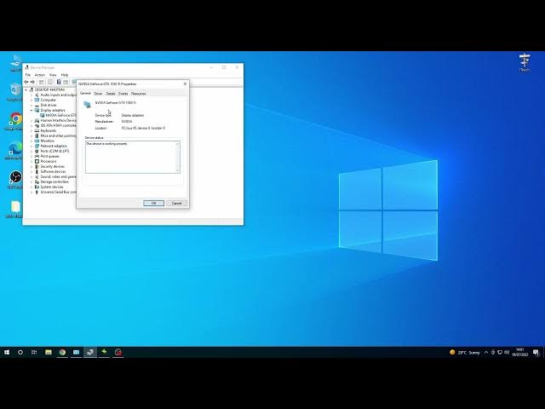Click inside the Device status text box

tap(132, 157)
